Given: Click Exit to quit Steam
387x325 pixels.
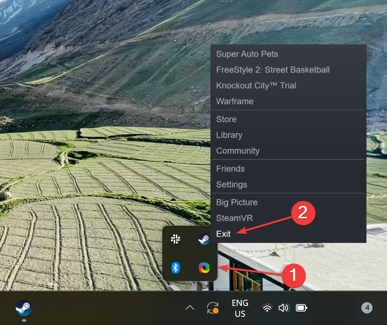Looking at the screenshot, I should 288,234.
